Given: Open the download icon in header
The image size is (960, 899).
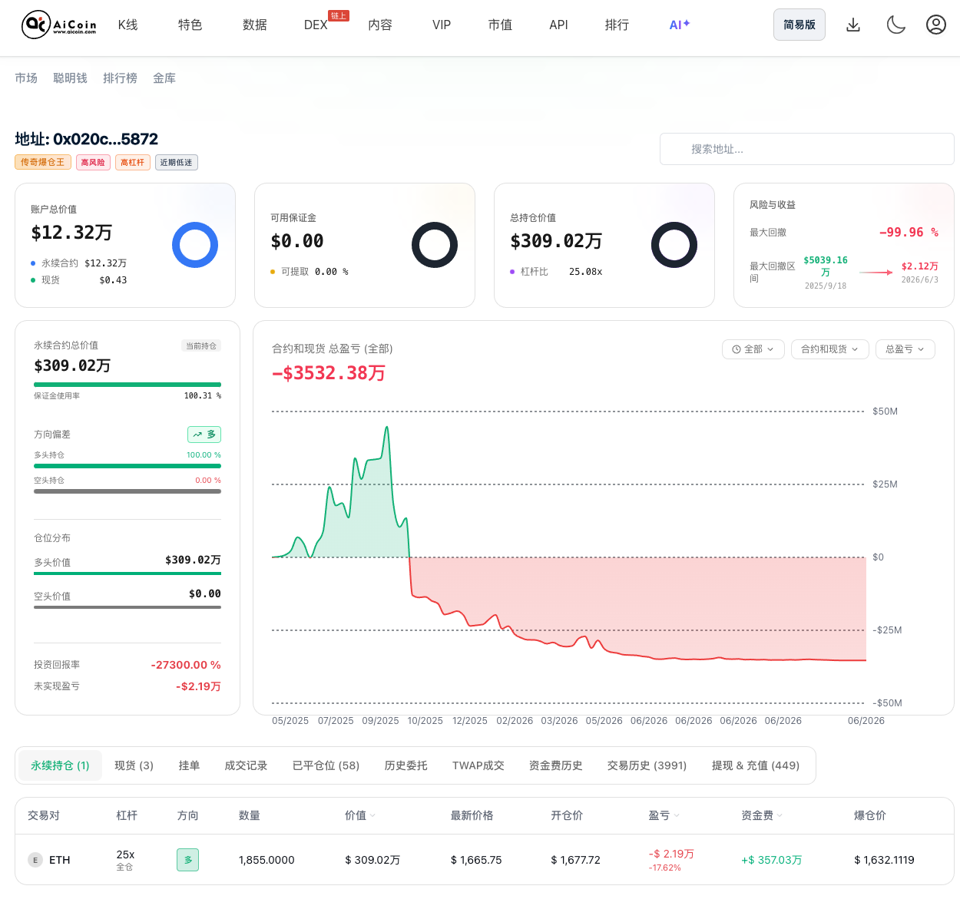Looking at the screenshot, I should point(853,25).
